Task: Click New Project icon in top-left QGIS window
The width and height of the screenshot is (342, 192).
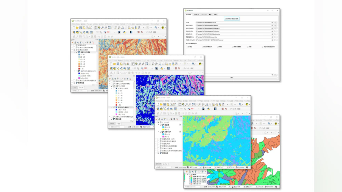Action: [74, 28]
